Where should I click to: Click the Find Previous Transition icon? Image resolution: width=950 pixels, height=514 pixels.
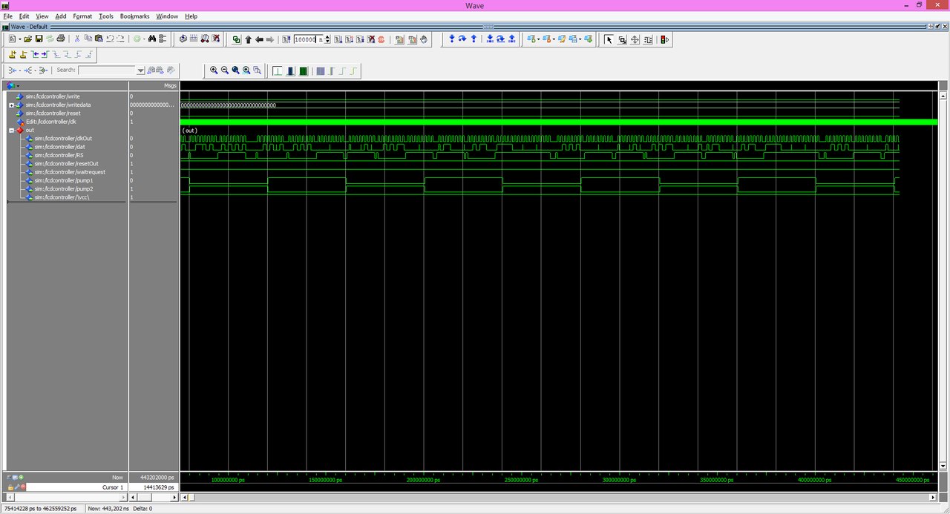(x=35, y=54)
